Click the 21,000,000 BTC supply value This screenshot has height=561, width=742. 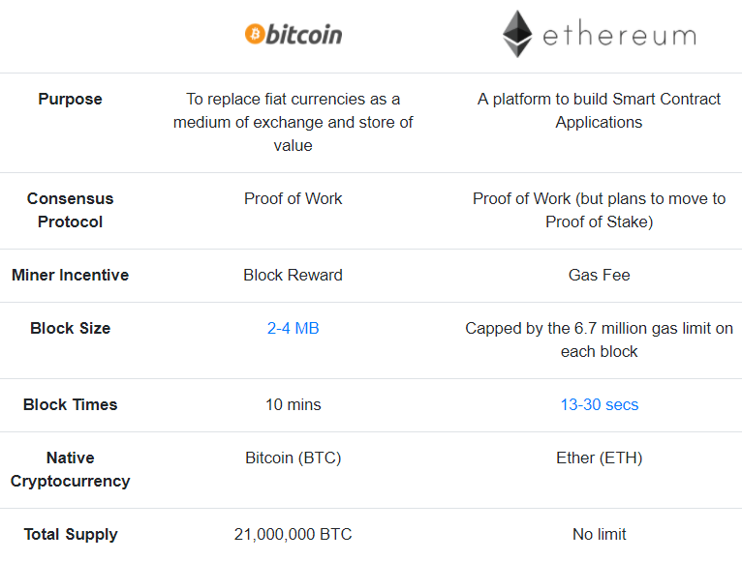(293, 535)
